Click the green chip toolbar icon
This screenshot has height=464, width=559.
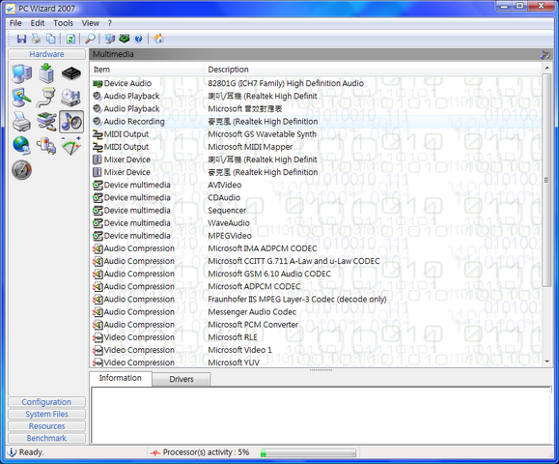point(125,39)
